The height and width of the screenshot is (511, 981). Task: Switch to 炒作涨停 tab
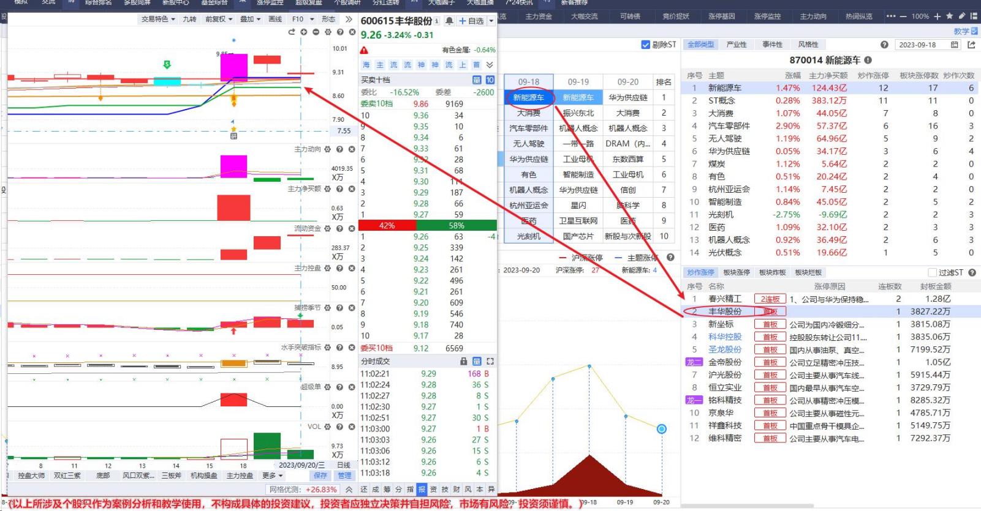[700, 272]
